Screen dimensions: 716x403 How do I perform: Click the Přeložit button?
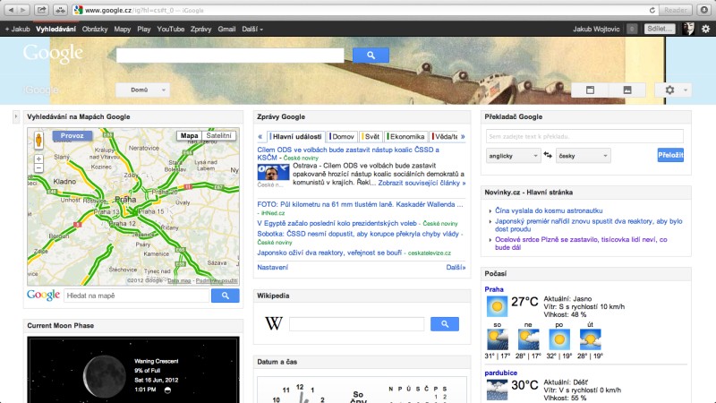[x=670, y=155]
